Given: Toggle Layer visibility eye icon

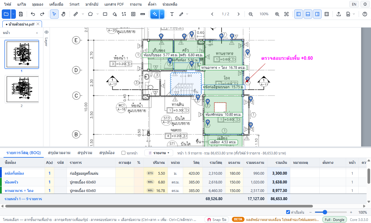Looking at the screenshot, I should [46, 32].
